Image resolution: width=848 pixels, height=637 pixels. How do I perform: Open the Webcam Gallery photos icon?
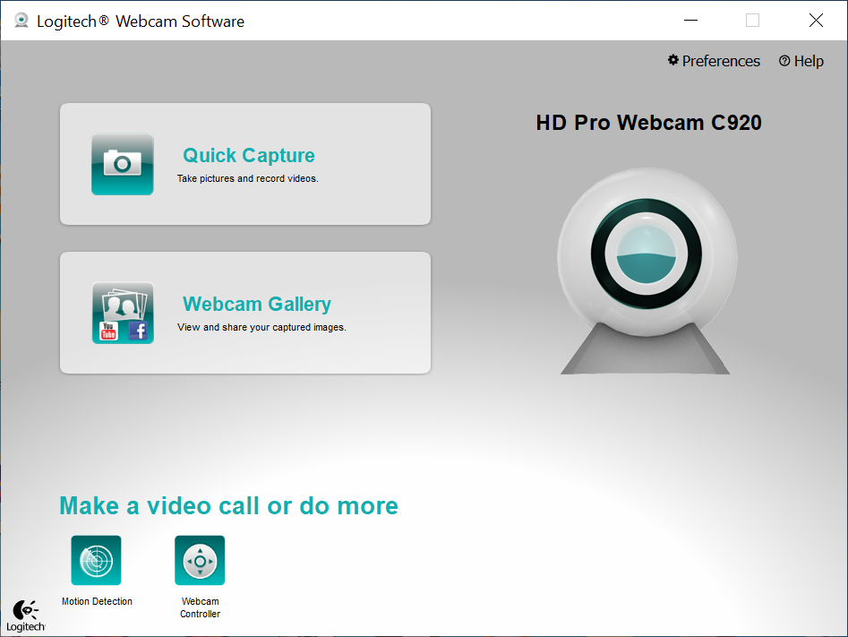(x=123, y=313)
